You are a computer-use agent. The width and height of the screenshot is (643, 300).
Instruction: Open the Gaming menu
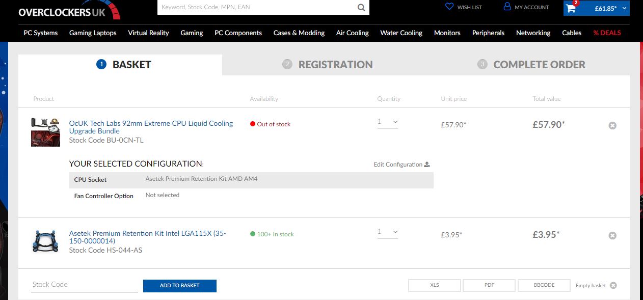[x=192, y=33]
